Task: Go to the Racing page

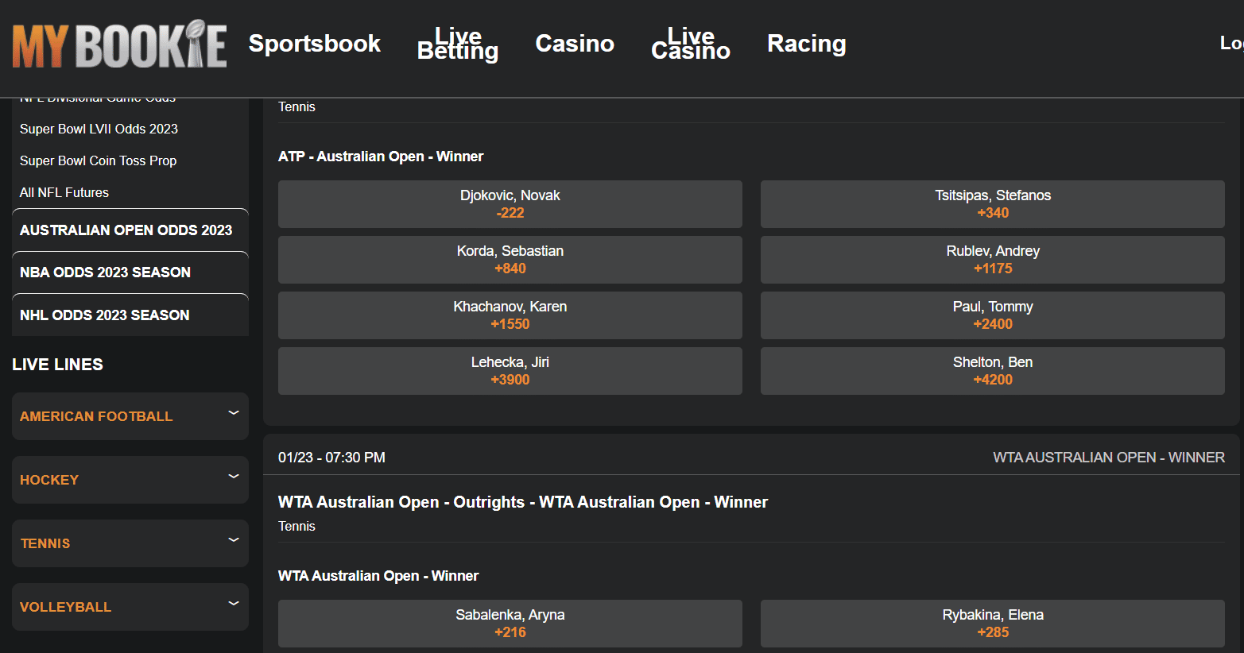Action: [x=807, y=44]
